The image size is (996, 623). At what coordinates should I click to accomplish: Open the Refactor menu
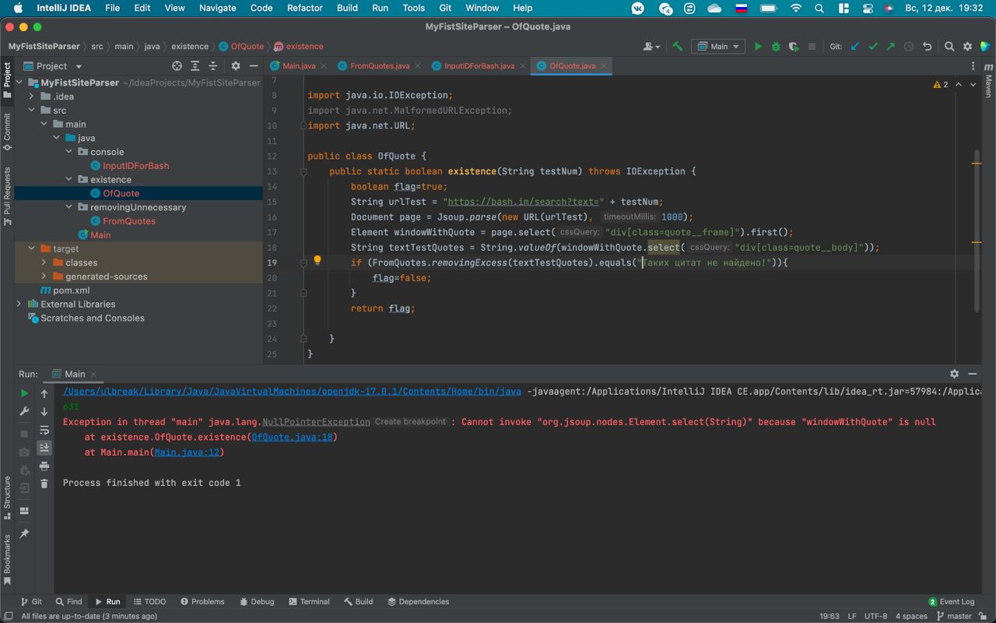click(305, 8)
